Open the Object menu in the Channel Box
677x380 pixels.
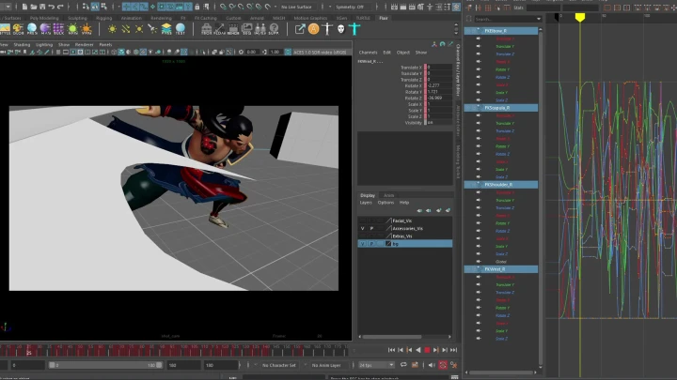[x=402, y=53]
